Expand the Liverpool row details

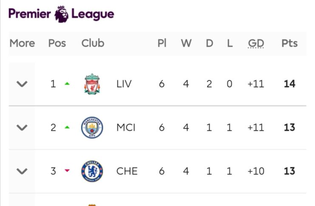(22, 84)
